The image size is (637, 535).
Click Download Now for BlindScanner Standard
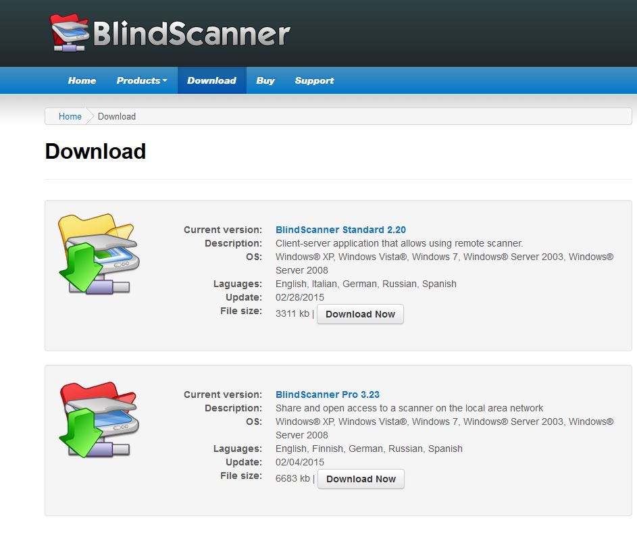360,313
